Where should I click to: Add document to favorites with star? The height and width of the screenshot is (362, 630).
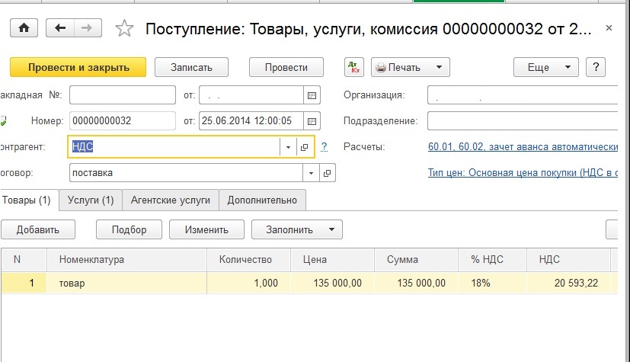click(123, 29)
